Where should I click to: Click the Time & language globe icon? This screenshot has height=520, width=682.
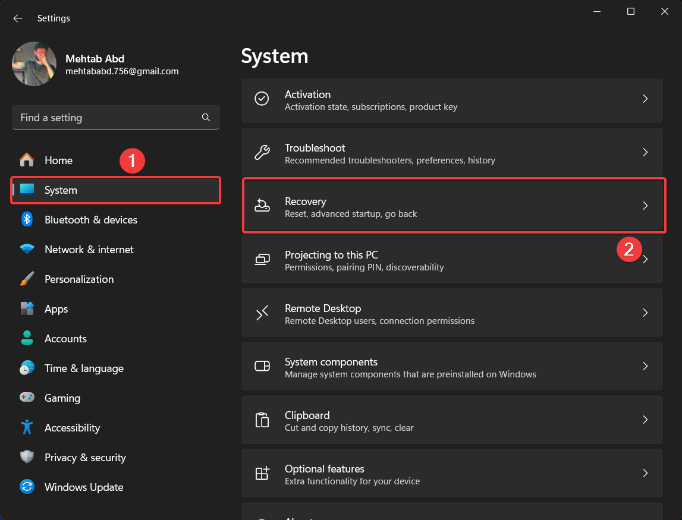point(27,368)
